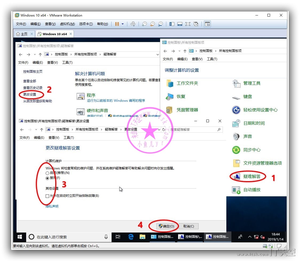The width and height of the screenshot is (300, 261).
Task: Open recent locations dropdown in 更改设置 window
Action: (36, 130)
